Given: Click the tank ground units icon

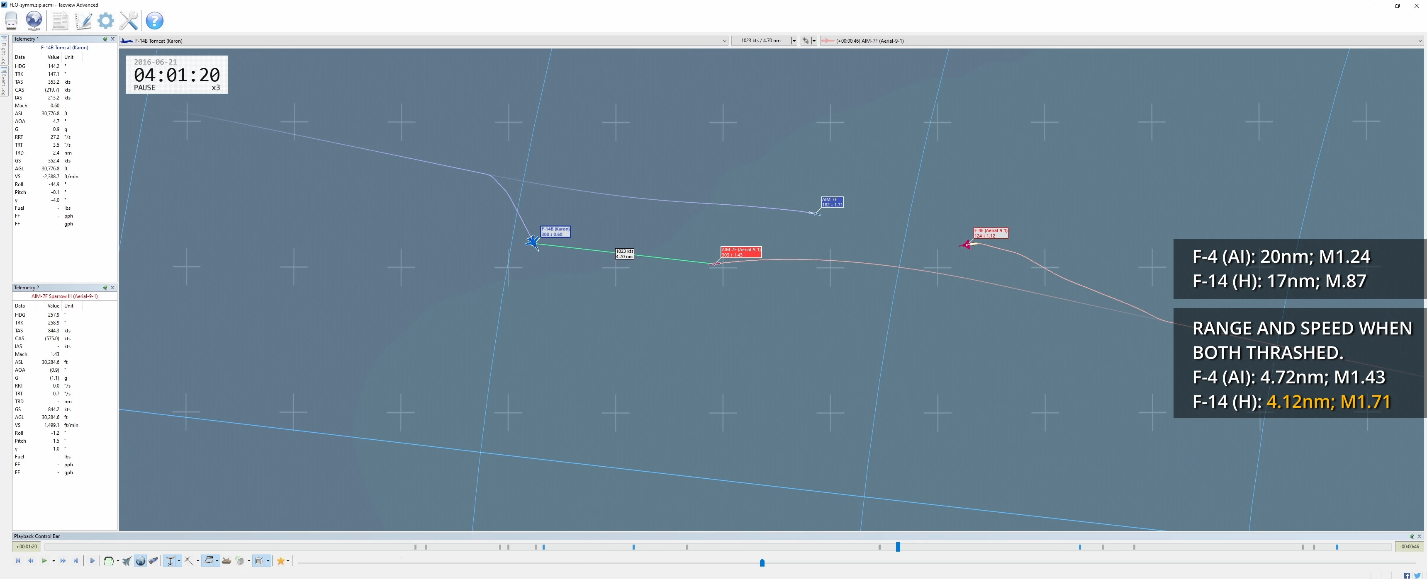Looking at the screenshot, I should pyautogui.click(x=226, y=561).
